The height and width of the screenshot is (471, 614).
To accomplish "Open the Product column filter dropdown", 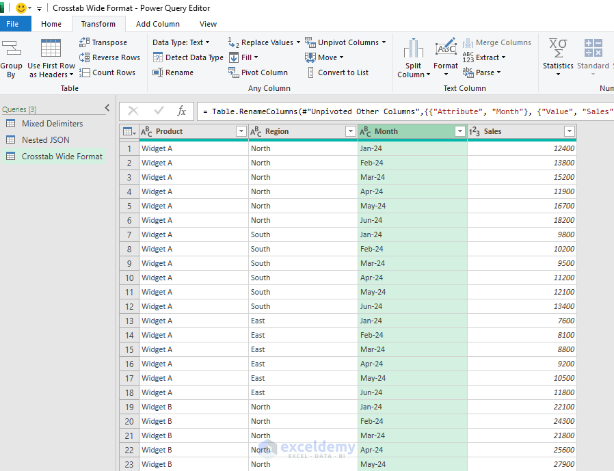I will tap(241, 131).
